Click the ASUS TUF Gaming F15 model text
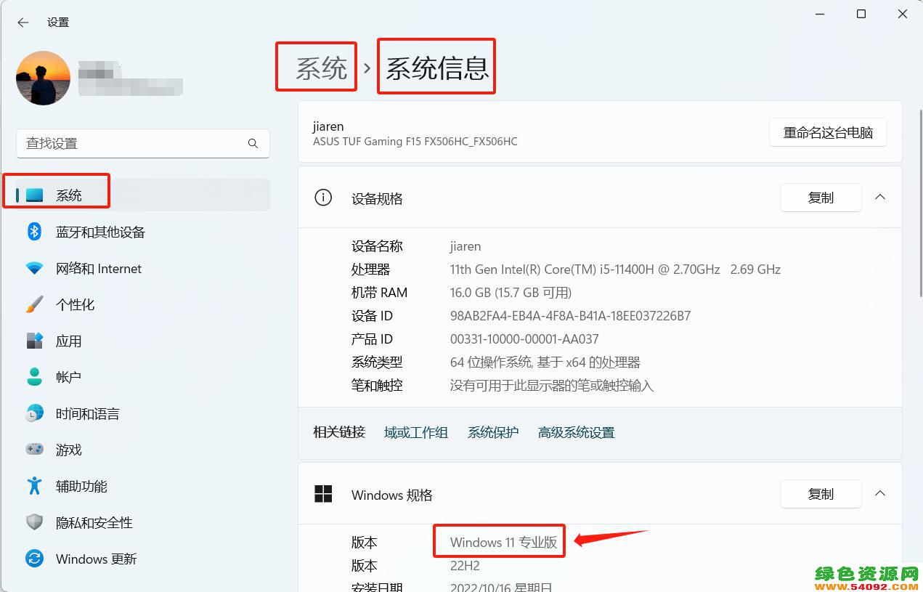This screenshot has height=592, width=923. tap(415, 142)
